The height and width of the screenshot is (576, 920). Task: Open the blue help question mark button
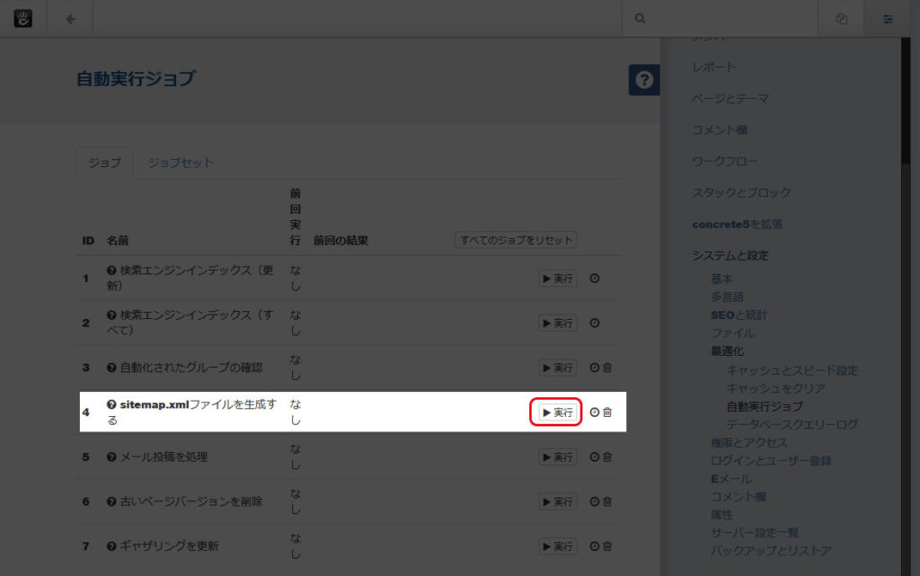point(644,80)
